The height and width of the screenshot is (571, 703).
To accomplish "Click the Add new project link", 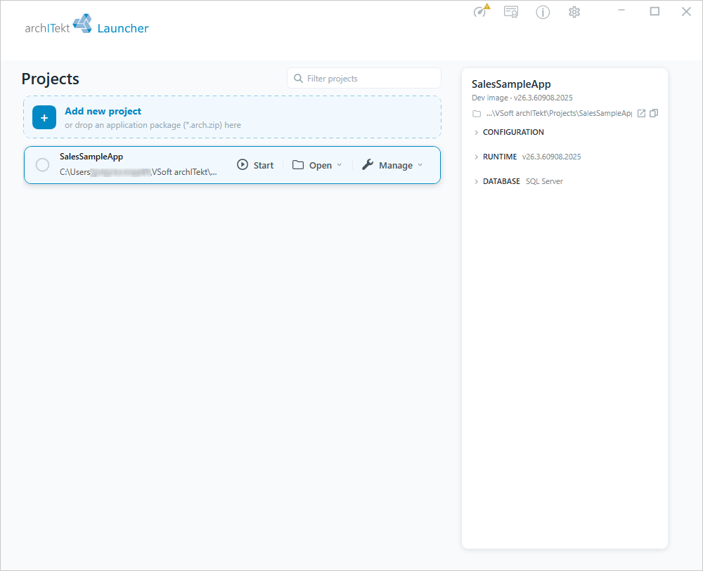I will click(x=103, y=111).
